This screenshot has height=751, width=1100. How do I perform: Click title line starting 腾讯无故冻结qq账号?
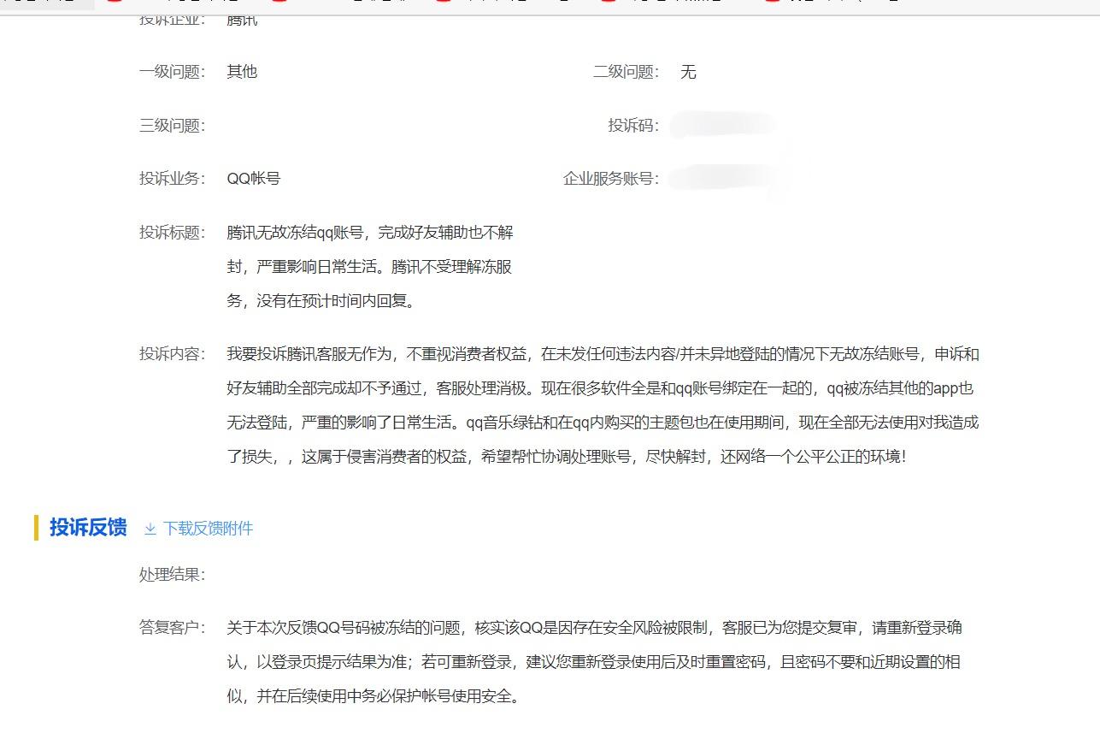point(370,233)
